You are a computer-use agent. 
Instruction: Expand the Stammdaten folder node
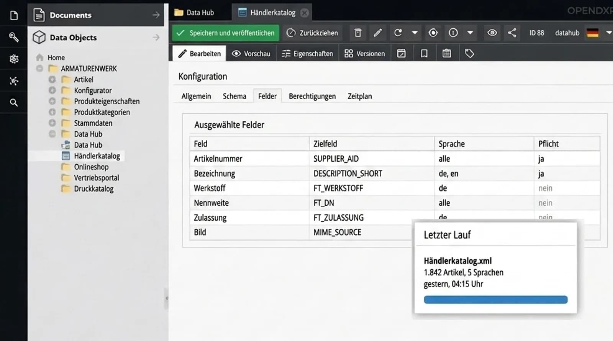tap(52, 123)
